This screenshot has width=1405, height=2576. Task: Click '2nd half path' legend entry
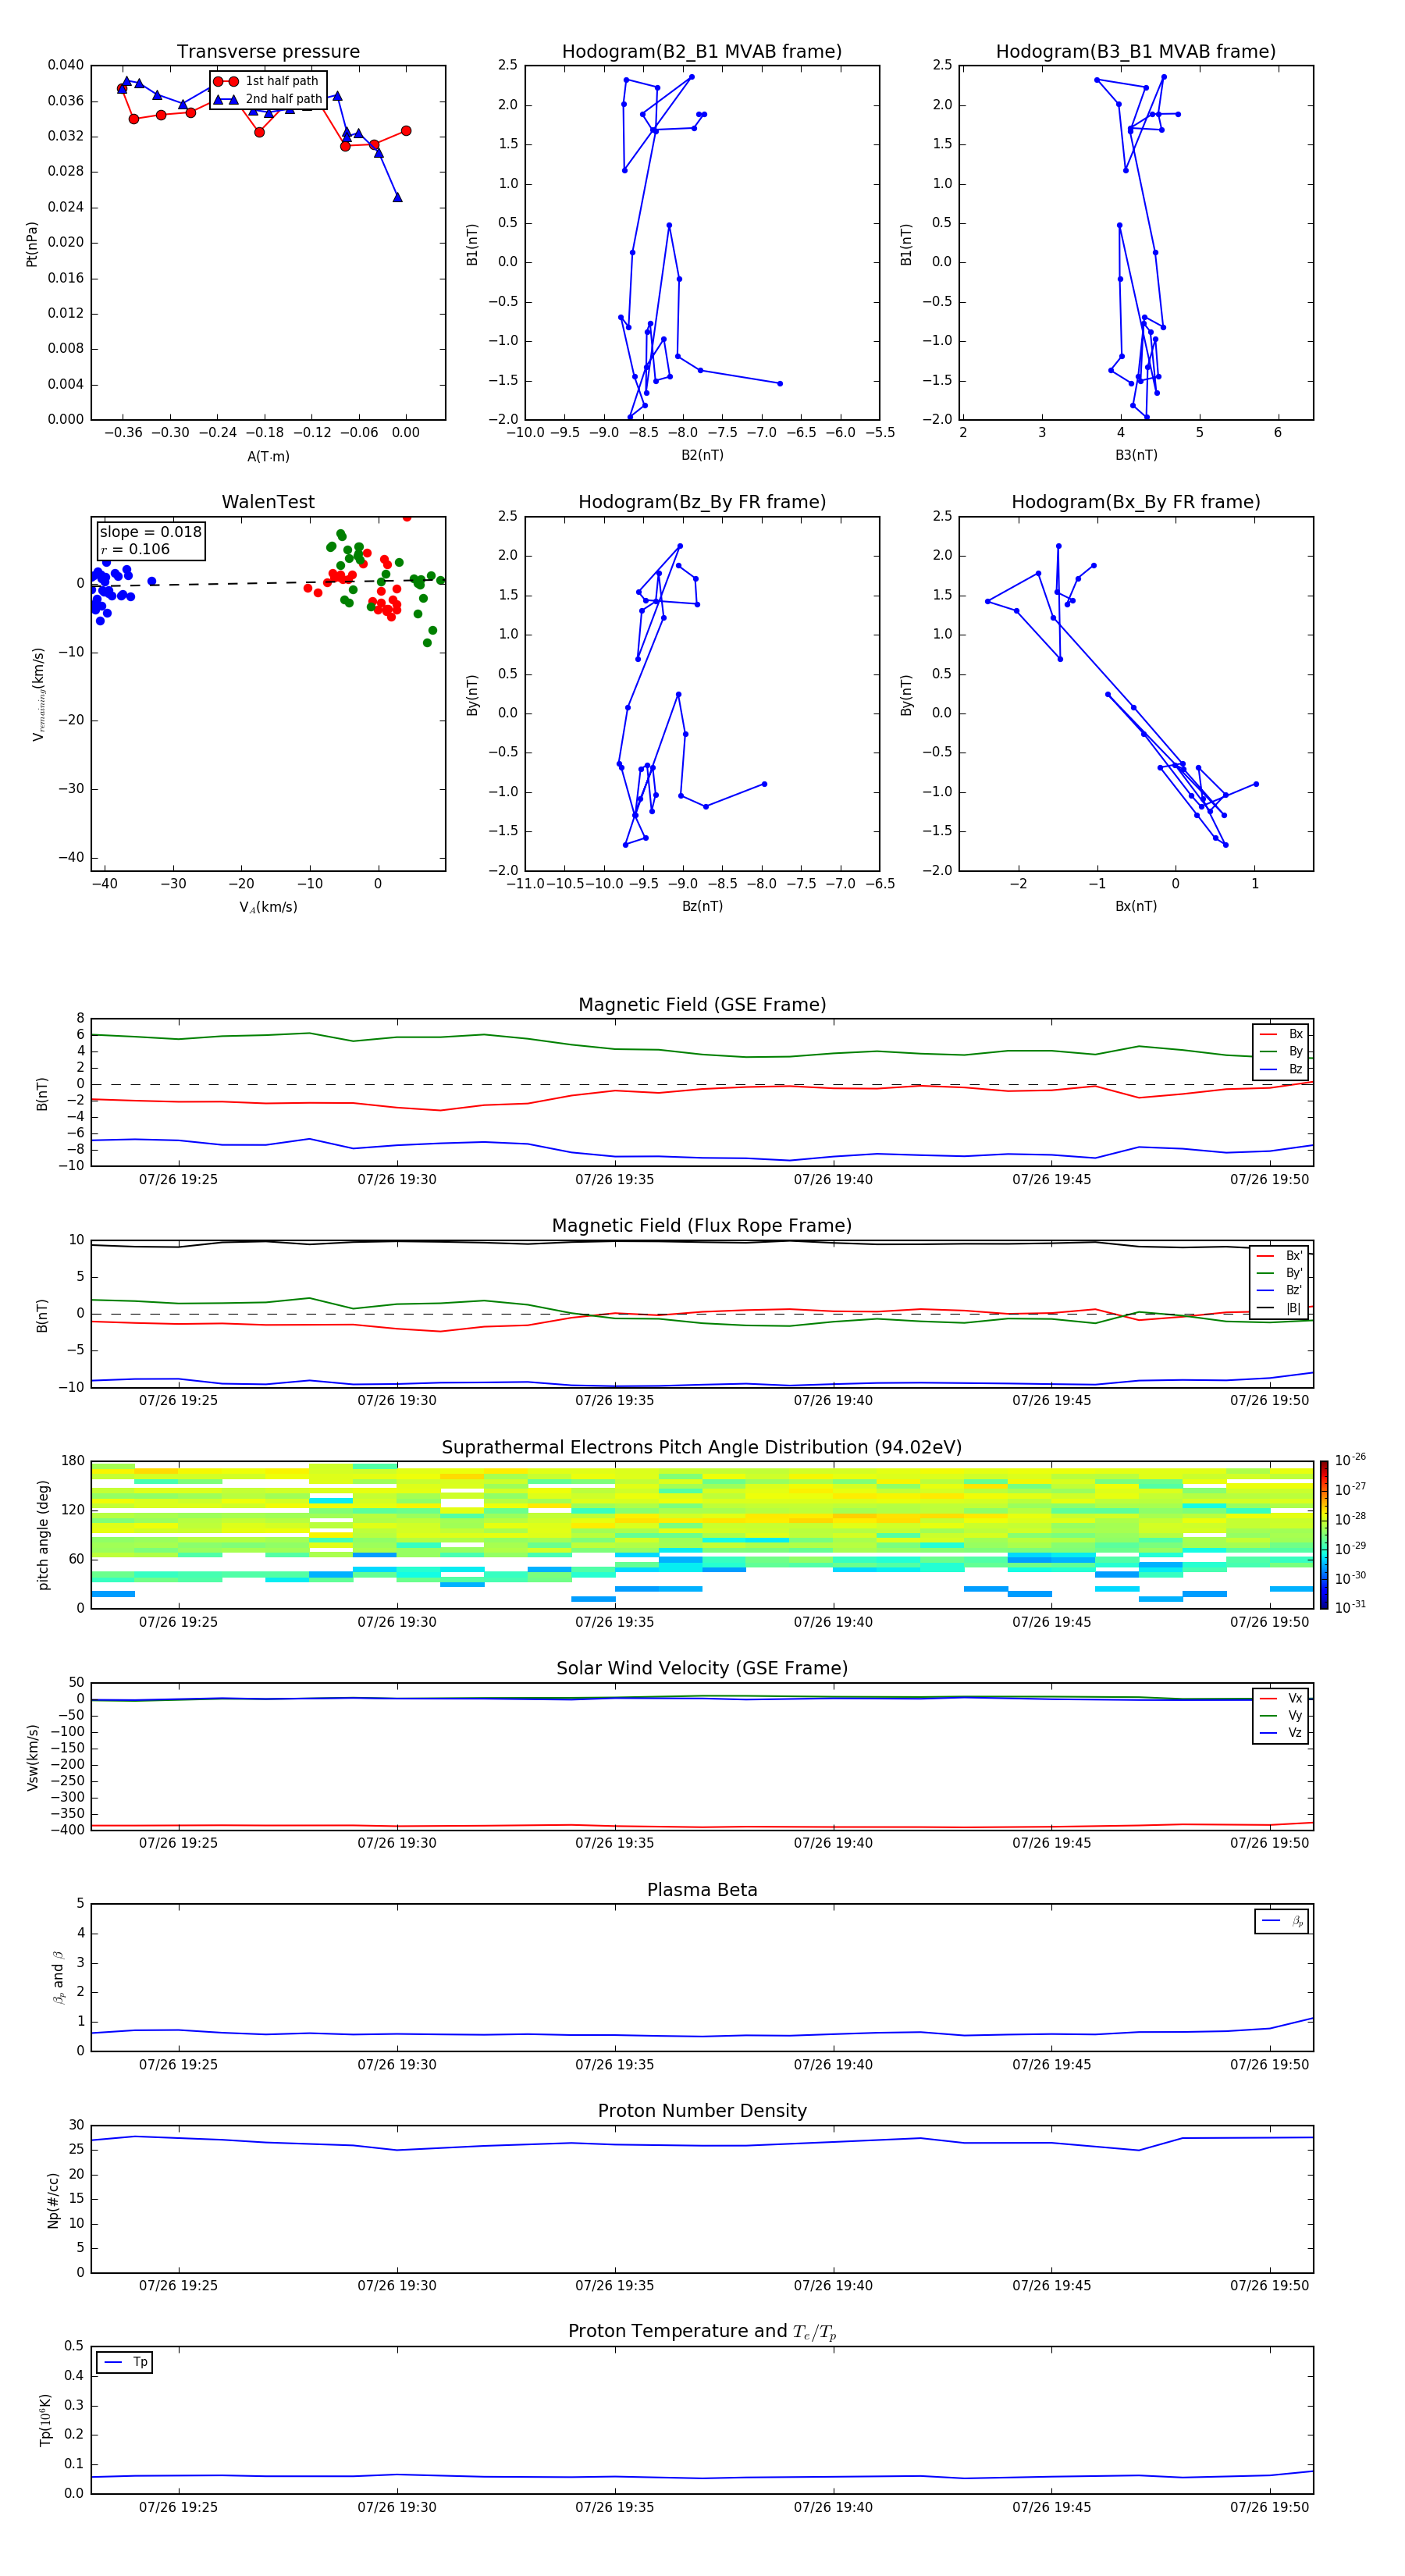coord(268,99)
